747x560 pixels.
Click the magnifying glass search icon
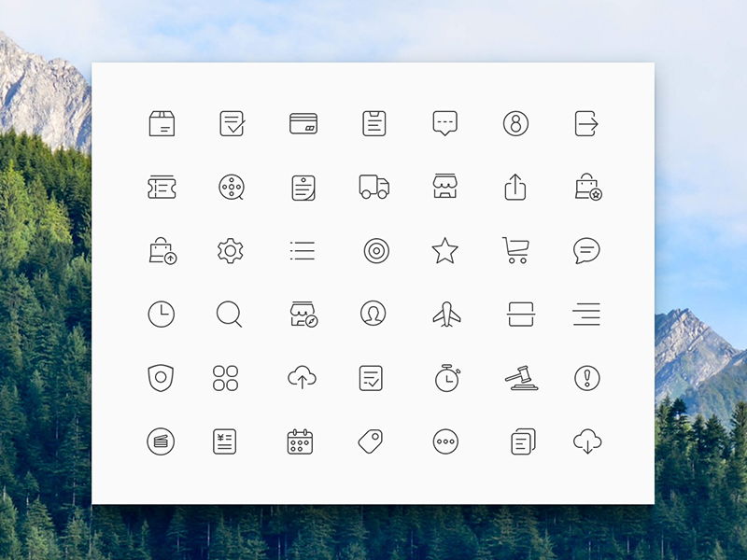coord(229,315)
